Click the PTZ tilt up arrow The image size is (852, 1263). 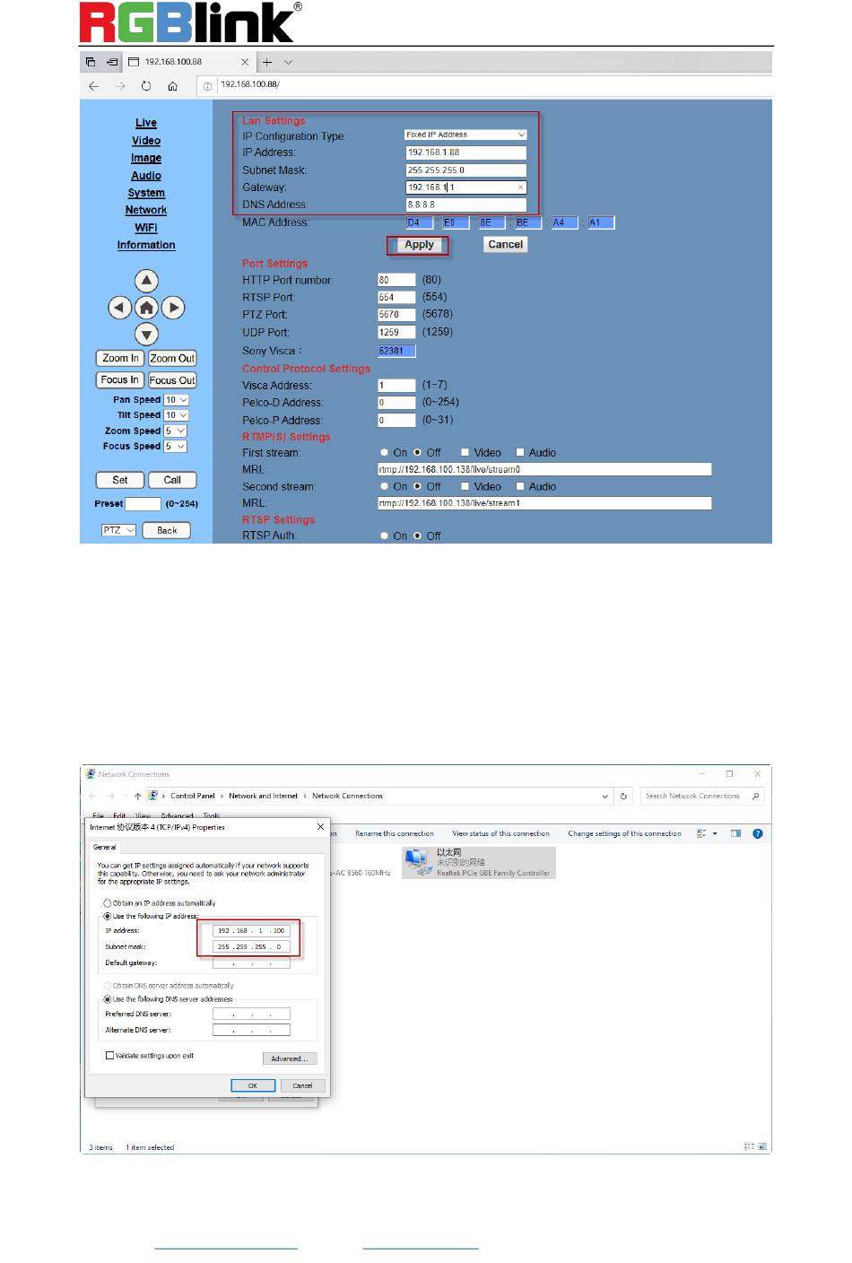(146, 281)
